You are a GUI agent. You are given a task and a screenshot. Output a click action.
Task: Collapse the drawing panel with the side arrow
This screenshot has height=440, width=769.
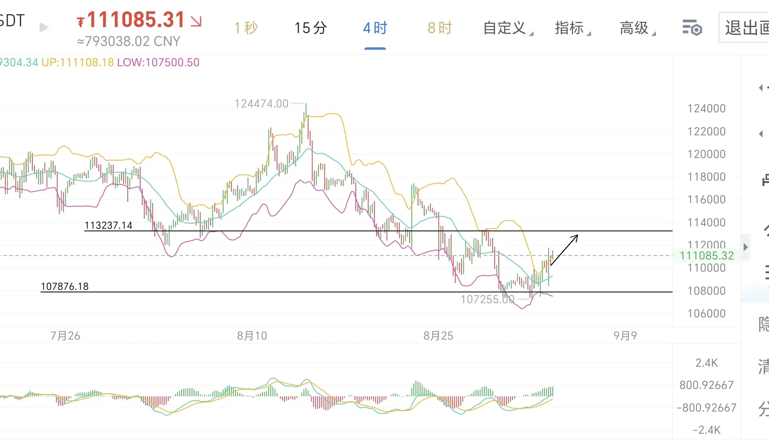(746, 247)
